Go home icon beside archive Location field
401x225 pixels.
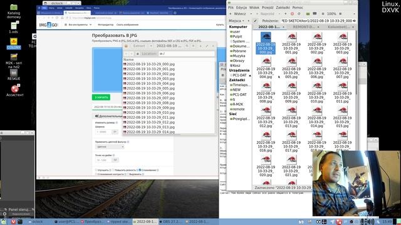coord(138,54)
